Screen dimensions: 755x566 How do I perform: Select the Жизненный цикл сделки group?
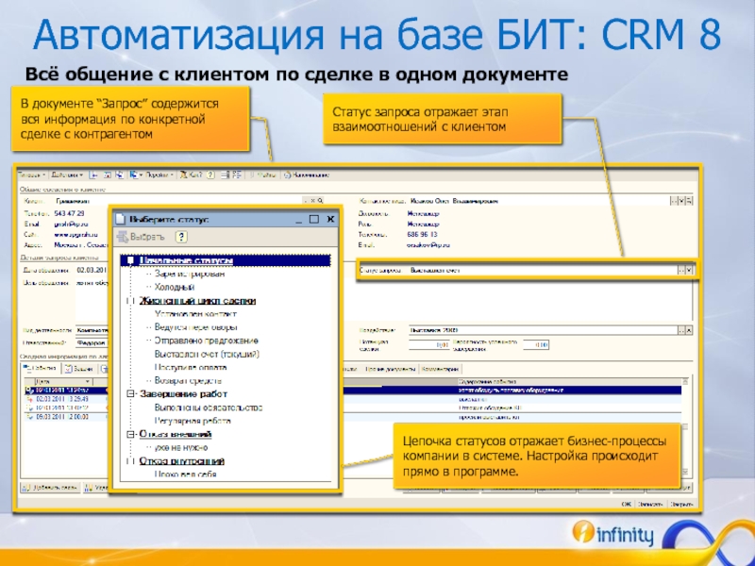tap(197, 301)
